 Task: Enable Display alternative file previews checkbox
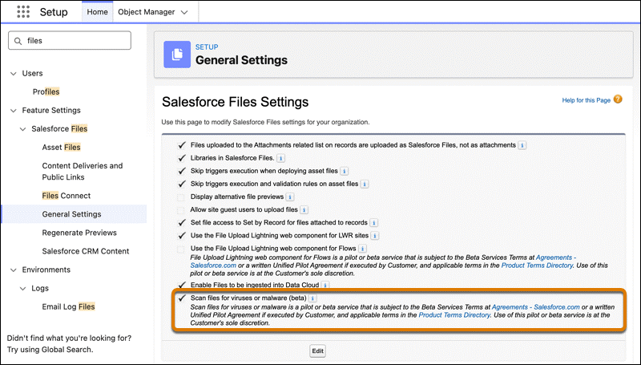pyautogui.click(x=181, y=197)
